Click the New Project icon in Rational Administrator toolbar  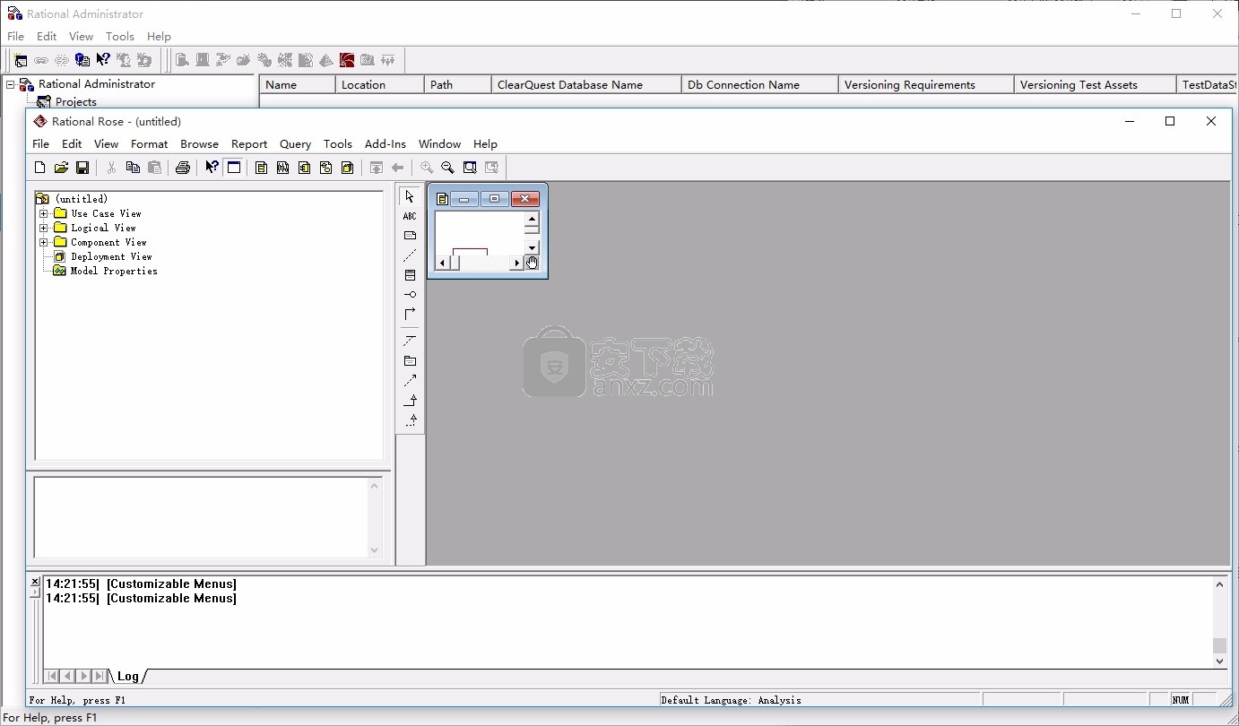pyautogui.click(x=20, y=60)
